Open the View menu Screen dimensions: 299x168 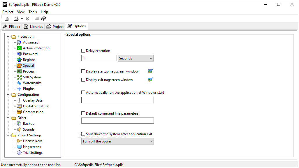(21, 12)
